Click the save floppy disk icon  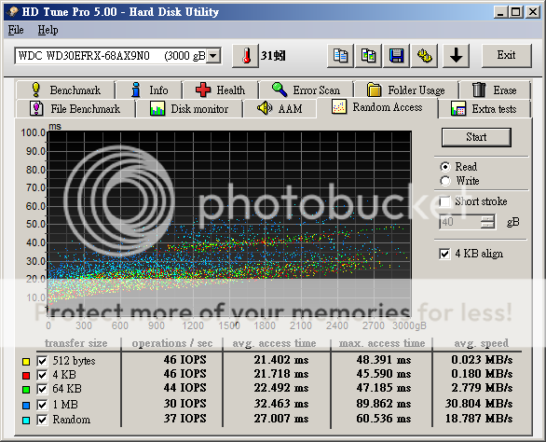click(396, 55)
